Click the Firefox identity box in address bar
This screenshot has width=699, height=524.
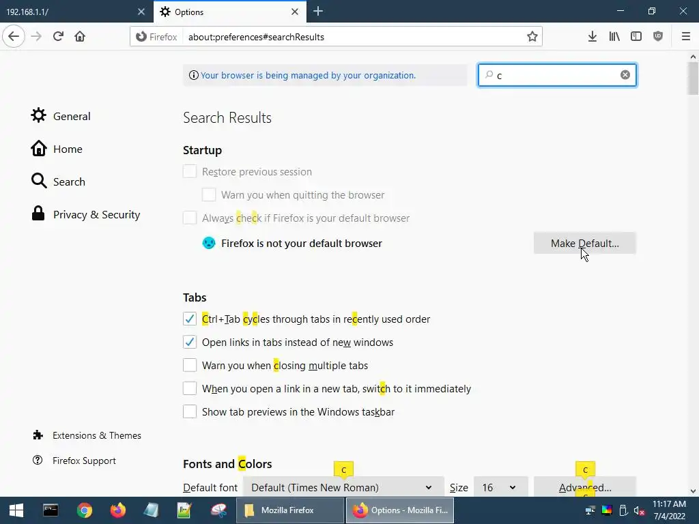[x=156, y=37]
